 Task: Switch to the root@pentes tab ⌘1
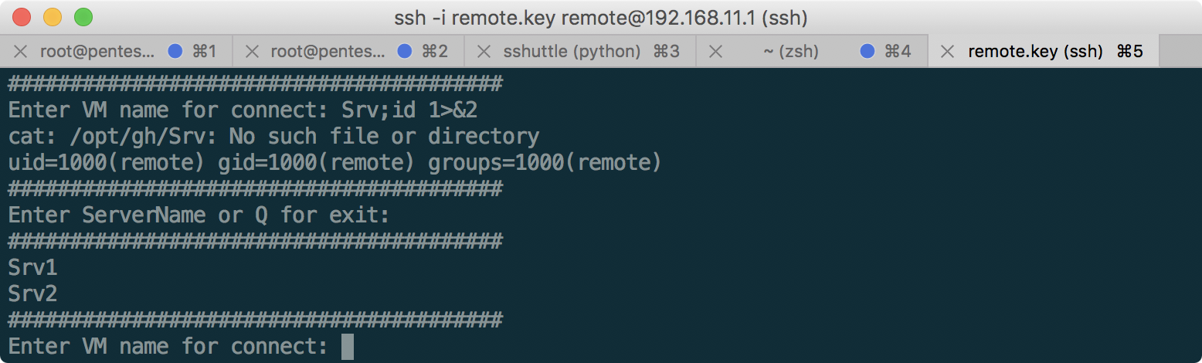pos(97,52)
